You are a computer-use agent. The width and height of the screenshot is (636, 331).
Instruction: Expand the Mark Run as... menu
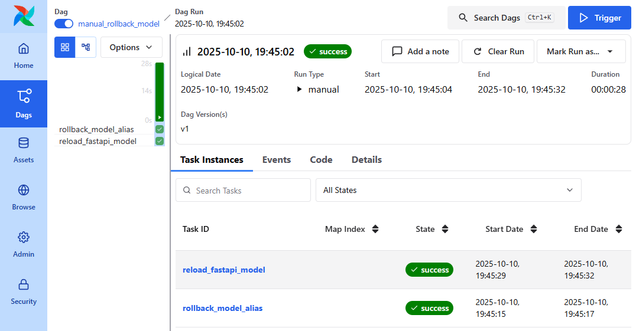(581, 51)
